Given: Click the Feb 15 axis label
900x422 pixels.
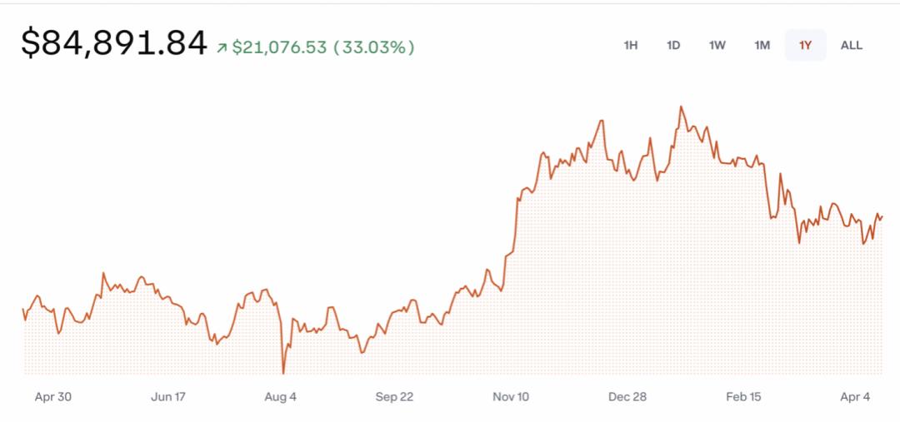Looking at the screenshot, I should point(742,397).
